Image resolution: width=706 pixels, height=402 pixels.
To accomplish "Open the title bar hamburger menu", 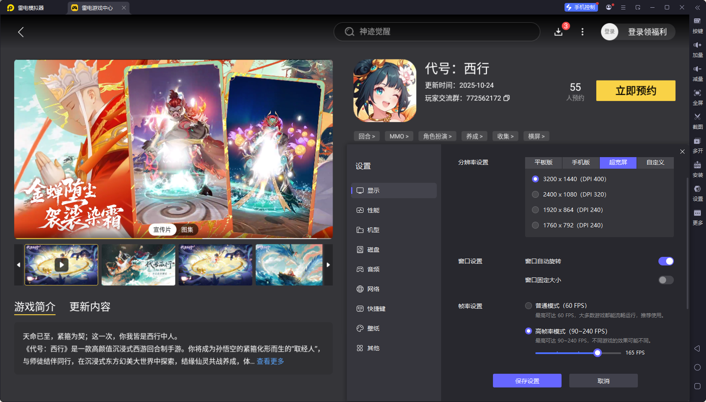I will [x=623, y=7].
